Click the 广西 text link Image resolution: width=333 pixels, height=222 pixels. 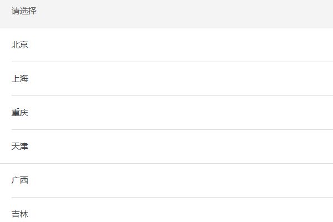20,180
